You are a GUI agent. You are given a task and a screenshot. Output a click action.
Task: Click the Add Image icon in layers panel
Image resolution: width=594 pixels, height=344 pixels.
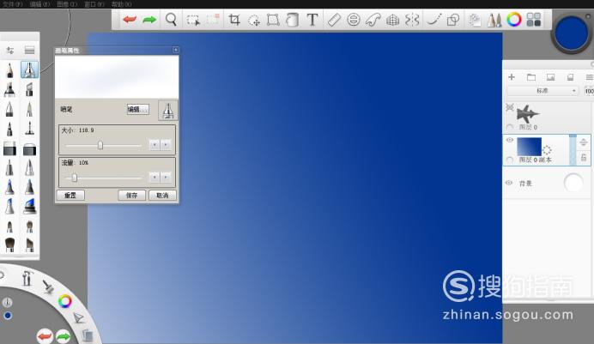coord(550,77)
